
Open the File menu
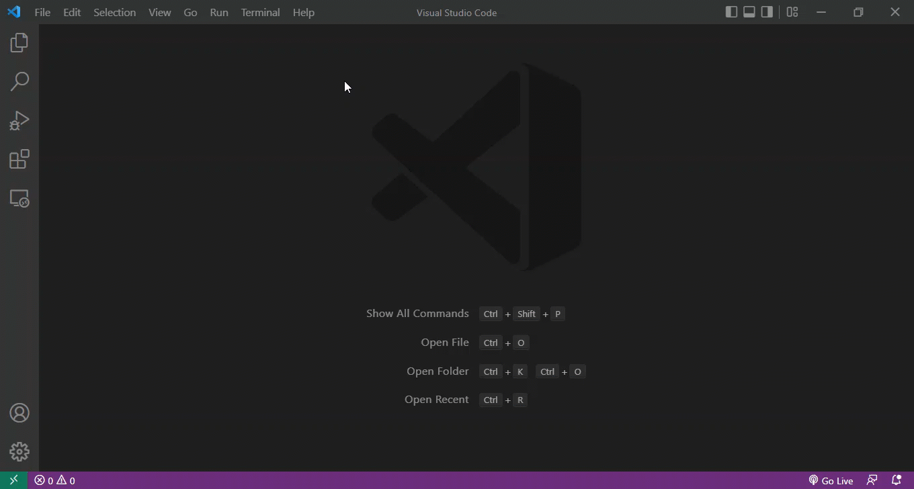pyautogui.click(x=42, y=12)
